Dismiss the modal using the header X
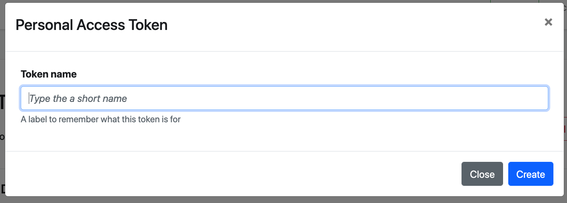Image resolution: width=567 pixels, height=203 pixels. tap(548, 22)
